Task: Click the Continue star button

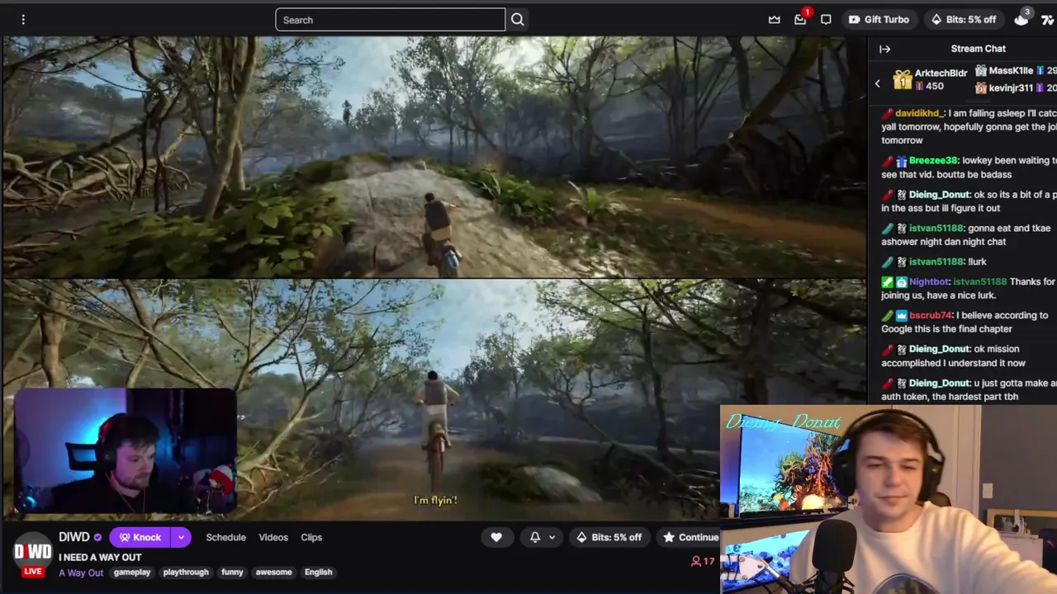Action: click(x=690, y=537)
